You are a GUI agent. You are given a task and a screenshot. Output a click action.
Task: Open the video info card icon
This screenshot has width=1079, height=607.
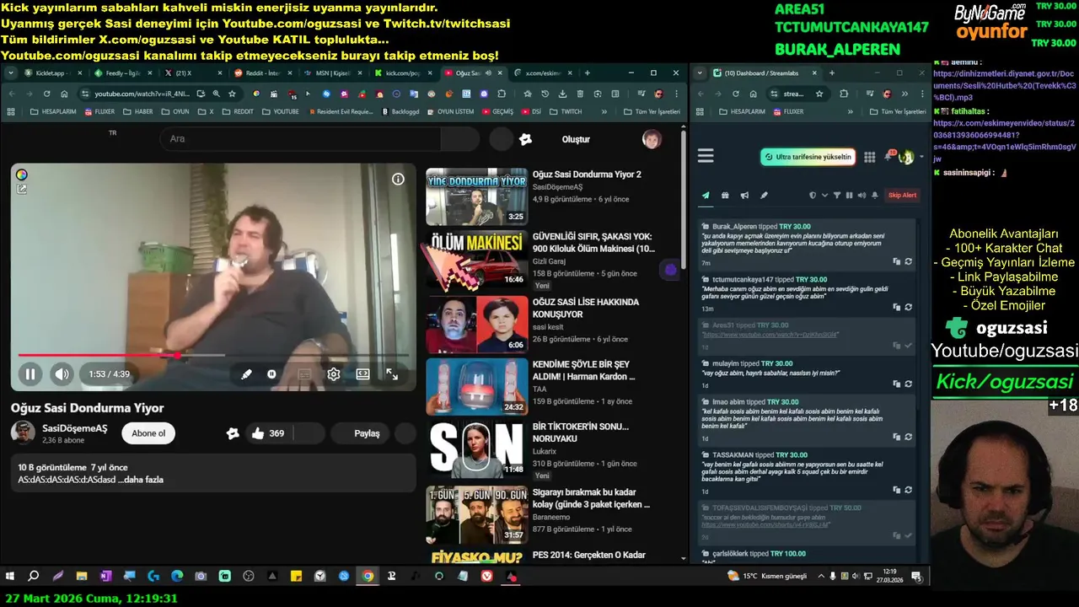pyautogui.click(x=398, y=179)
